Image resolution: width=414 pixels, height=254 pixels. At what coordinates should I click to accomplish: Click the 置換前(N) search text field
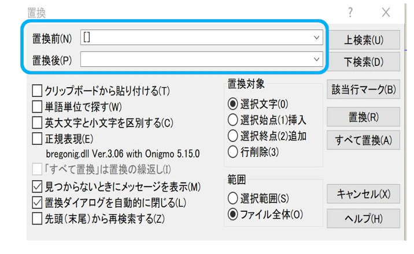pos(201,38)
